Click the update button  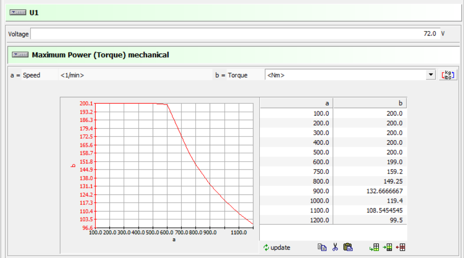click(277, 247)
